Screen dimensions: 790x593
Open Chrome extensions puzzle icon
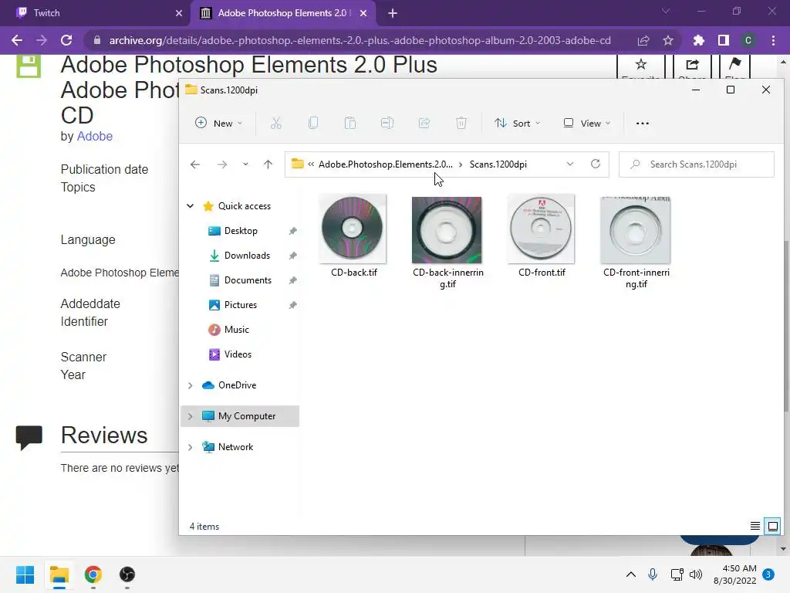coord(699,40)
